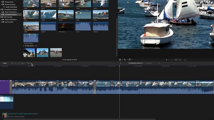Click the 44:13 timecode display

tap(178, 60)
